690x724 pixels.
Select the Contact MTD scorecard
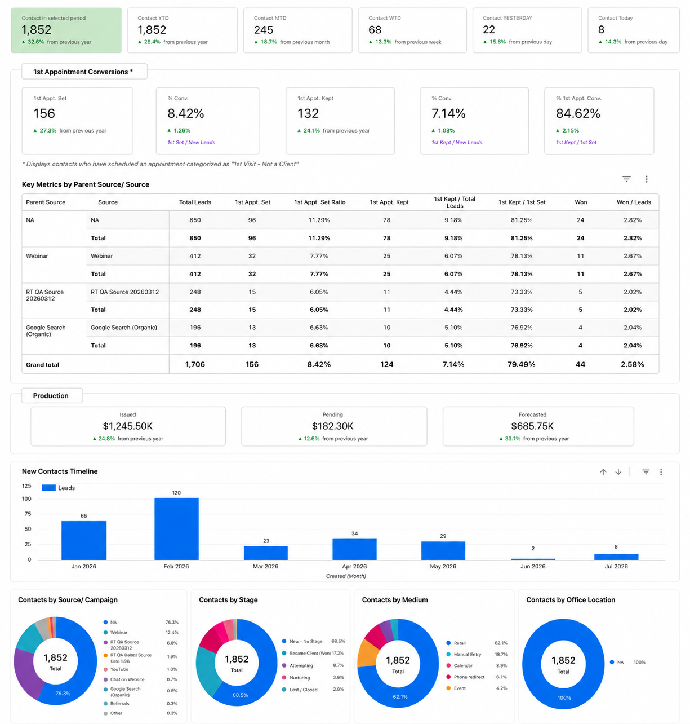pos(298,30)
